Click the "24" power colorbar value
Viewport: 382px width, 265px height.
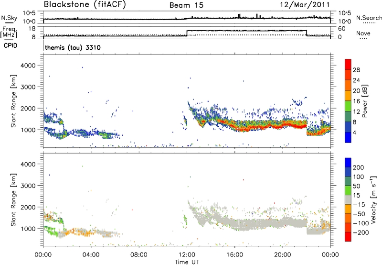356,80
